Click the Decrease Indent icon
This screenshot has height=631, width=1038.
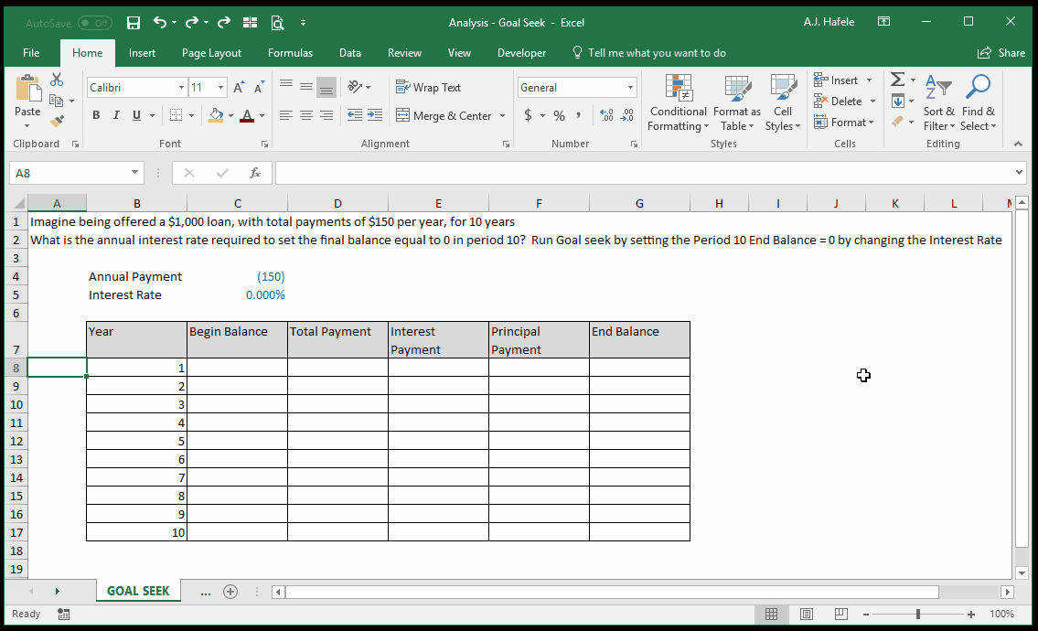pyautogui.click(x=355, y=115)
